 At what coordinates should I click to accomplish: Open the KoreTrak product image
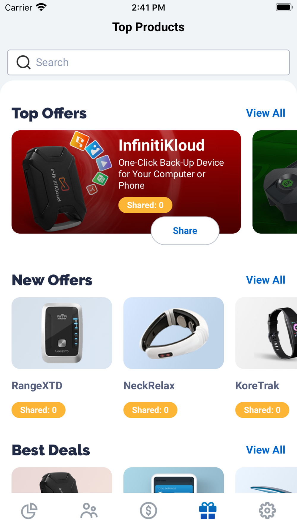pos(266,333)
